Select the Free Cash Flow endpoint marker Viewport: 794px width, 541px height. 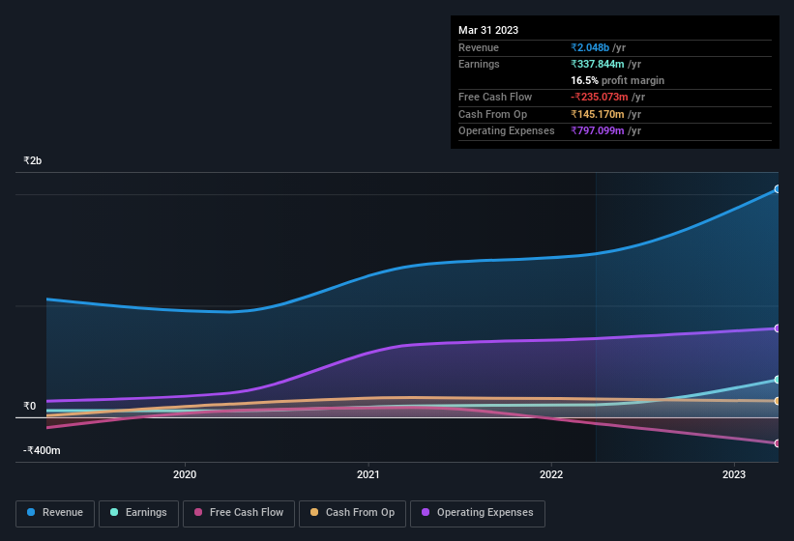coord(778,443)
